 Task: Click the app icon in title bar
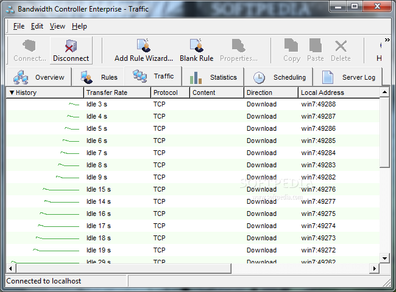tap(10, 9)
